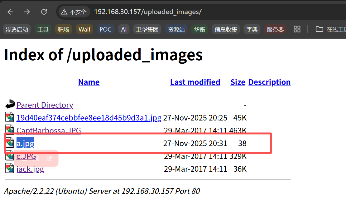The width and height of the screenshot is (346, 221).
Task: Sort the listing by Last modified
Action: (x=195, y=82)
